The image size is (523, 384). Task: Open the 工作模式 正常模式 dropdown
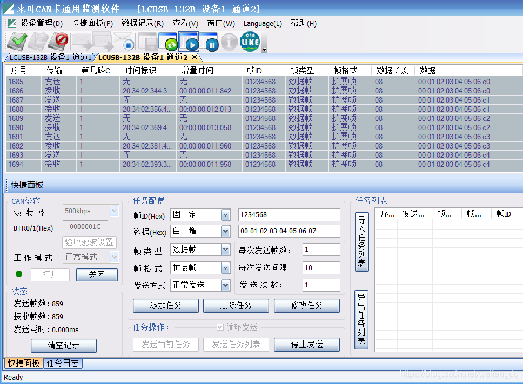[114, 257]
